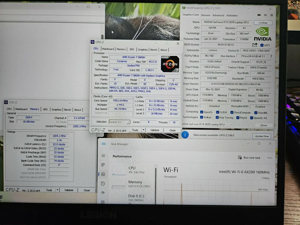Click Validate button in CPU-Z CPU window
Viewport: 300px width, 225px height.
[155, 130]
